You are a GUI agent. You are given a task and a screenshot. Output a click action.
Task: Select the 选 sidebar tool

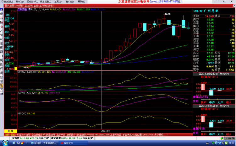pos(2,64)
